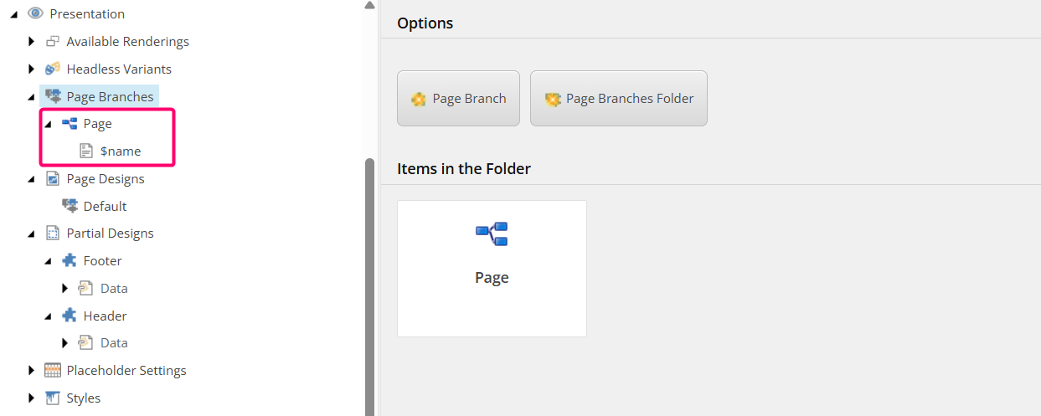Select the Default page design item
Image resolution: width=1041 pixels, height=416 pixels.
point(105,206)
